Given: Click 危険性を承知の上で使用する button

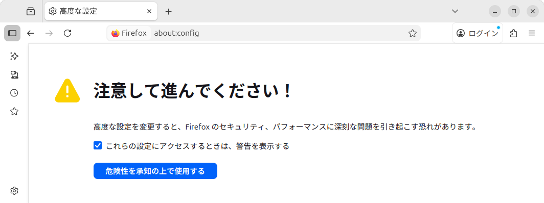Looking at the screenshot, I should [x=155, y=171].
